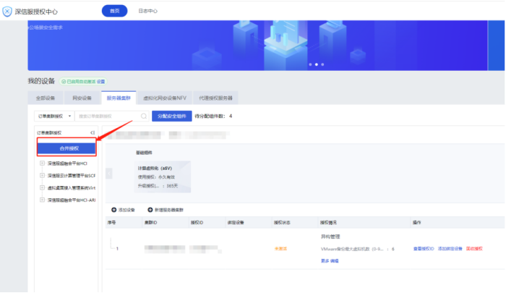Click the order cluster search input field
Screen dimensions: 506x293
click(107, 116)
